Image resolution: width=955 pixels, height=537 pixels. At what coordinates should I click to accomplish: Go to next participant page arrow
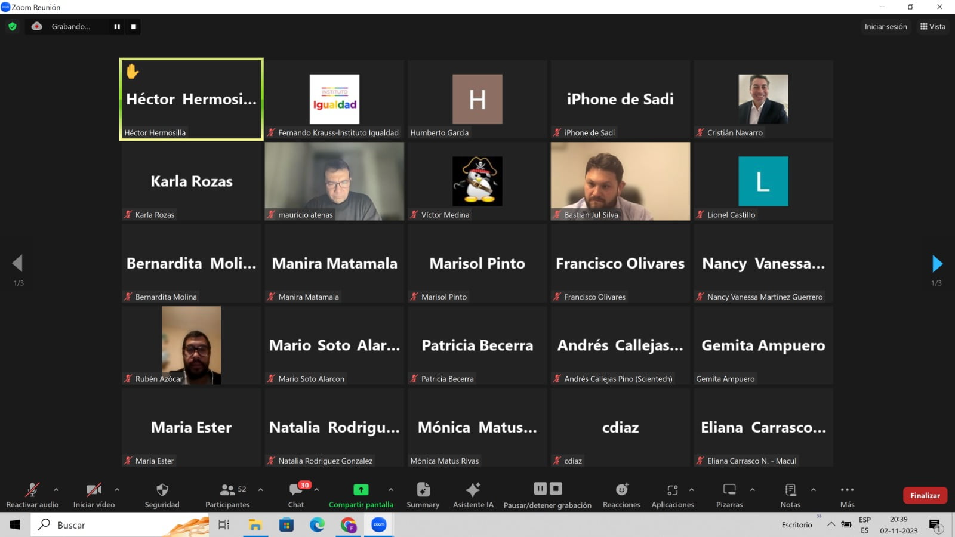click(937, 263)
